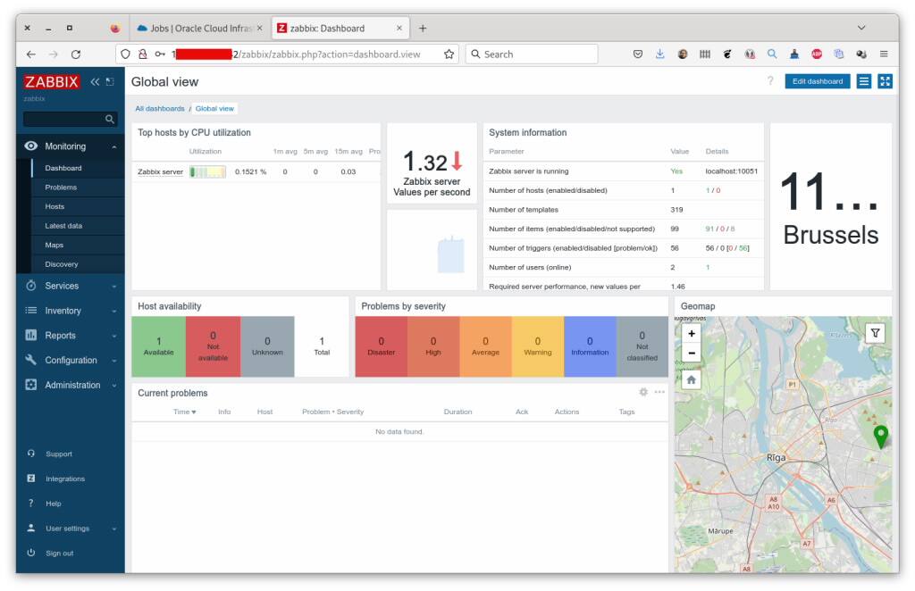Click the site shield tracking protection icon
Viewport: 915px width, 591px height.
click(125, 54)
